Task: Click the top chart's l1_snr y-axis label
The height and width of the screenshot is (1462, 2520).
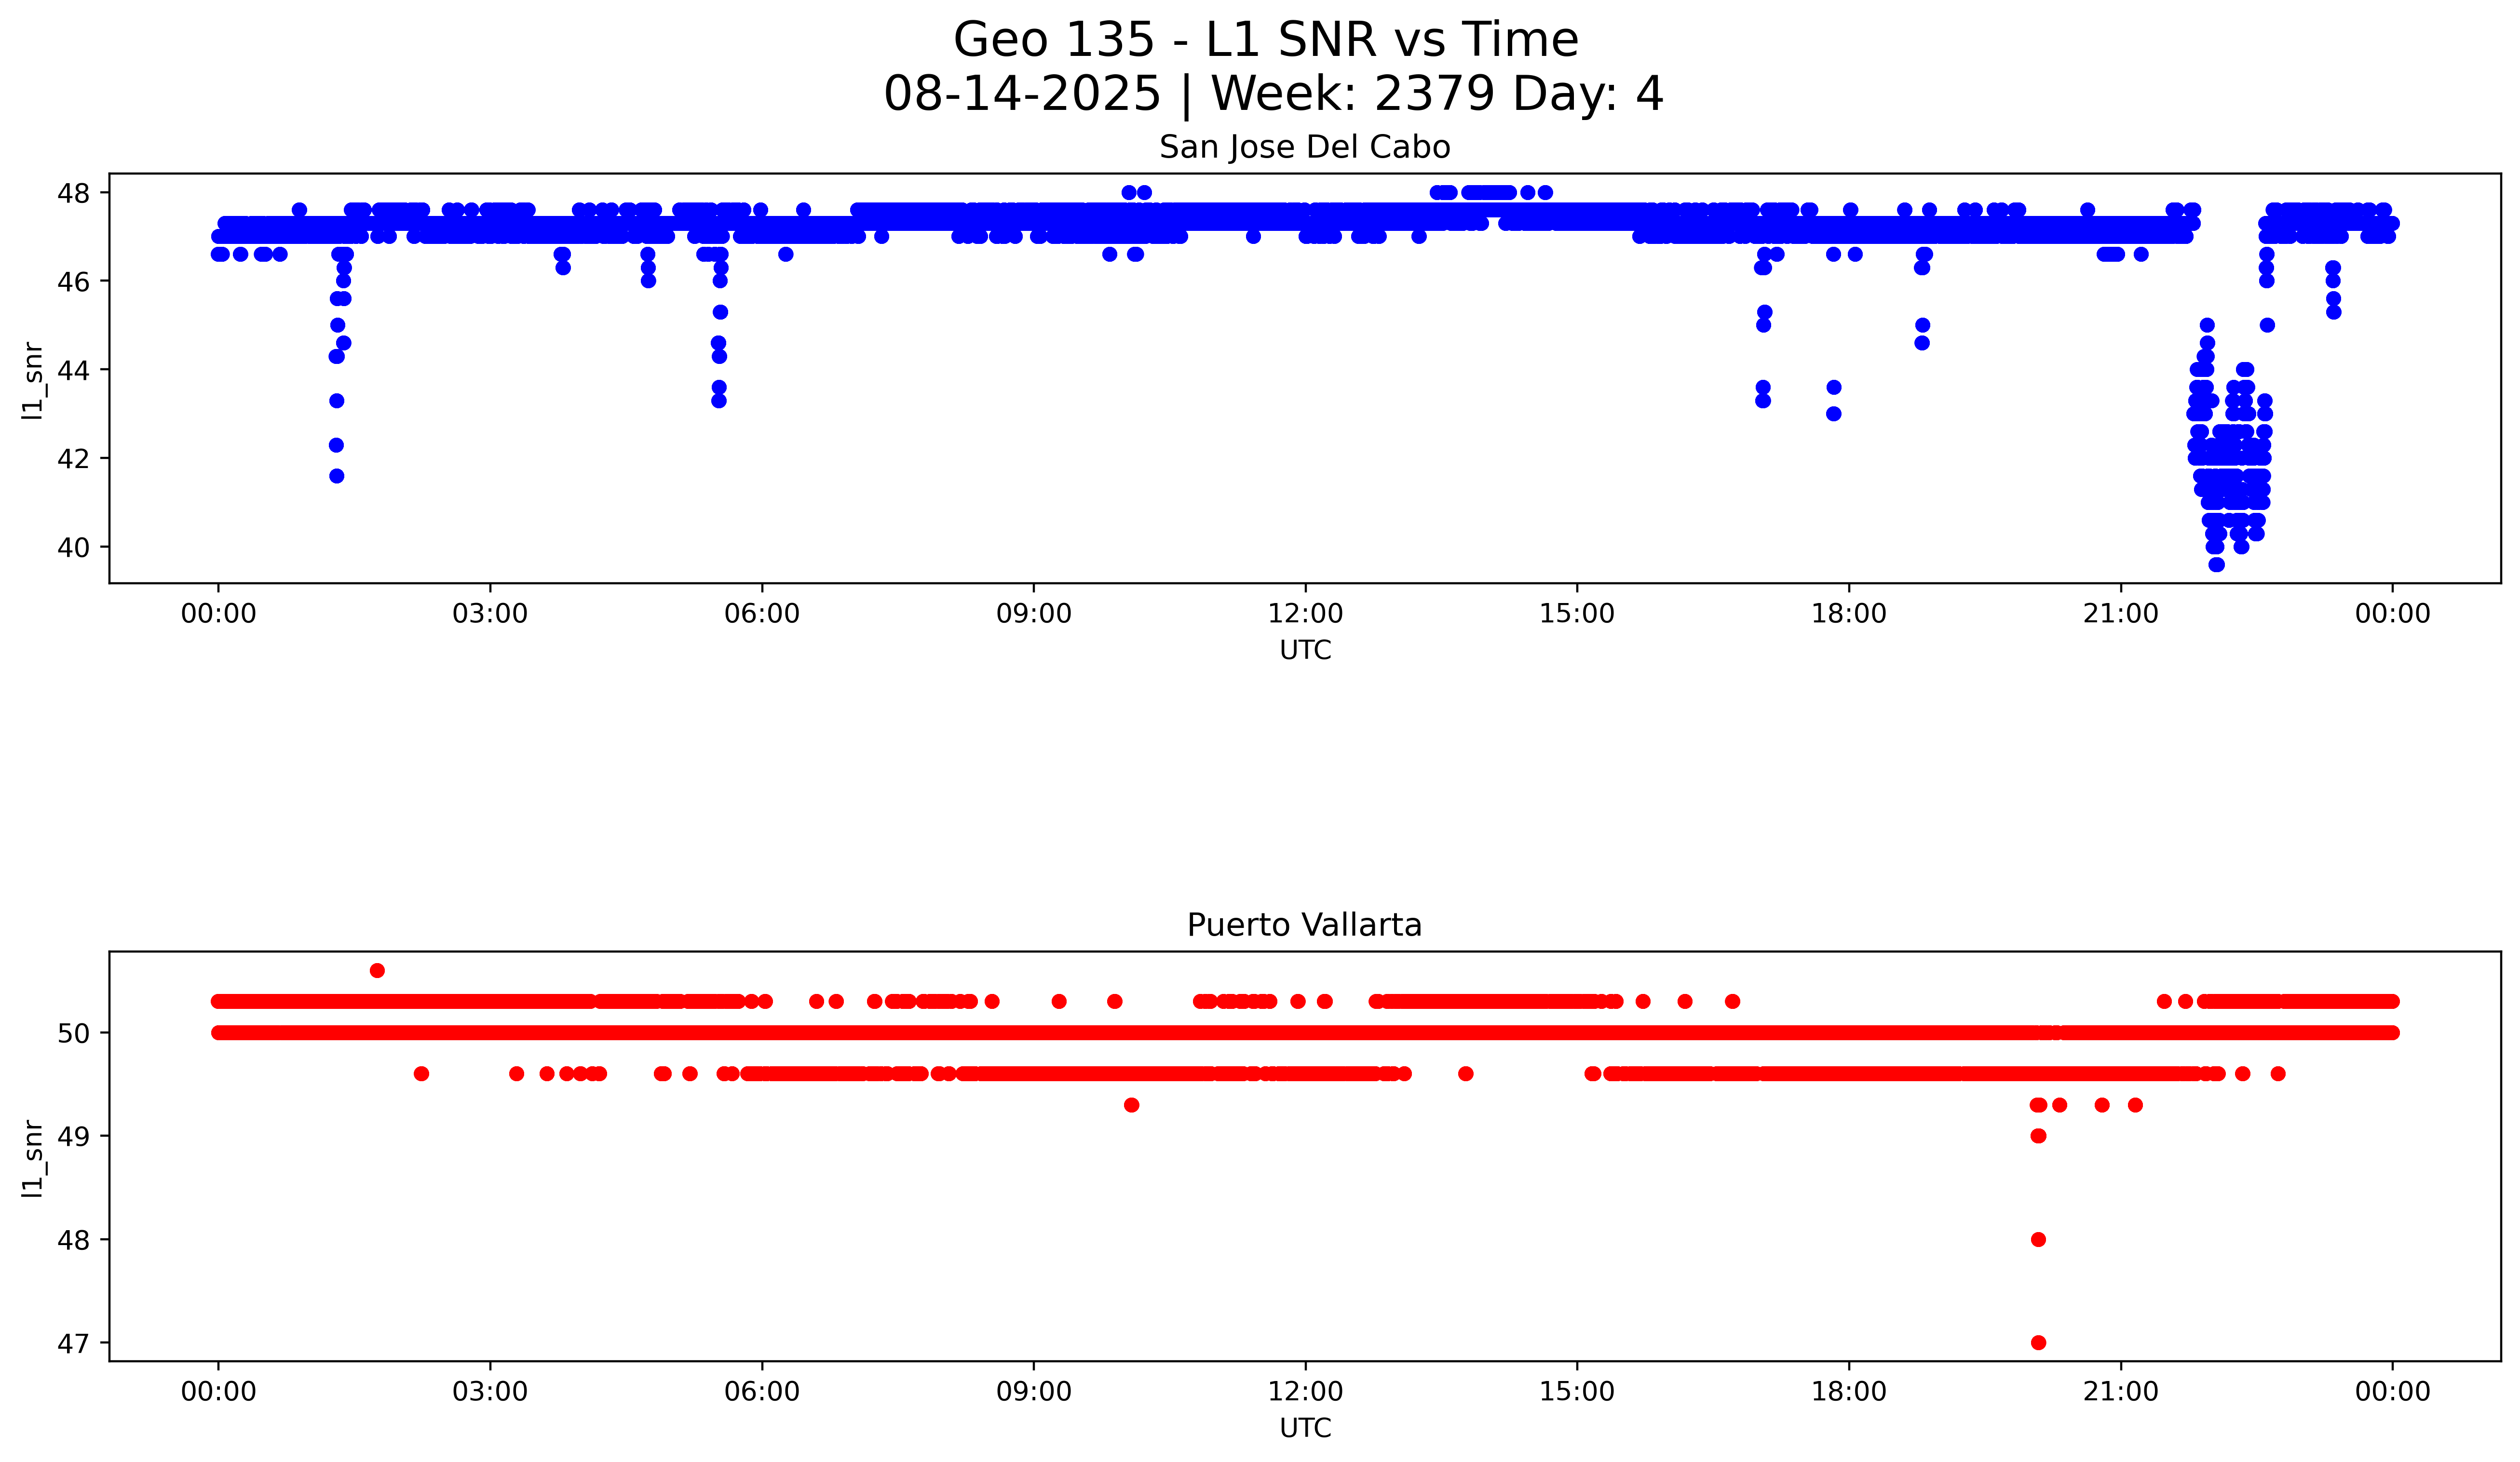Action: point(33,381)
